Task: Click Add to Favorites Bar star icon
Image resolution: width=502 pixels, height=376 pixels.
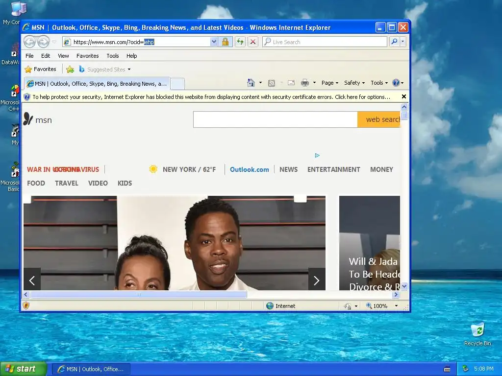Action: coord(70,69)
